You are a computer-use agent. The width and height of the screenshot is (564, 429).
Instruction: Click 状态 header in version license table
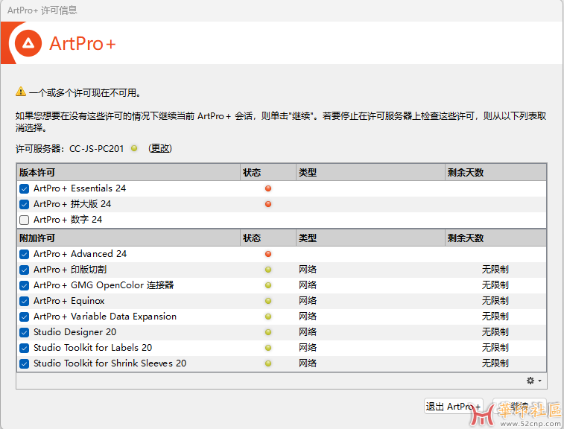[268, 173]
